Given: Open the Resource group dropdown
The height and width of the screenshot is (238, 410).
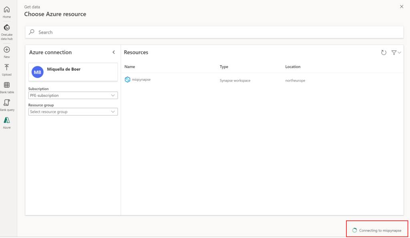Looking at the screenshot, I should [x=73, y=112].
